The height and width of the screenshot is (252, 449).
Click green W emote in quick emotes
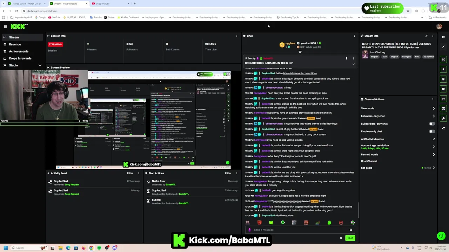tap(271, 223)
